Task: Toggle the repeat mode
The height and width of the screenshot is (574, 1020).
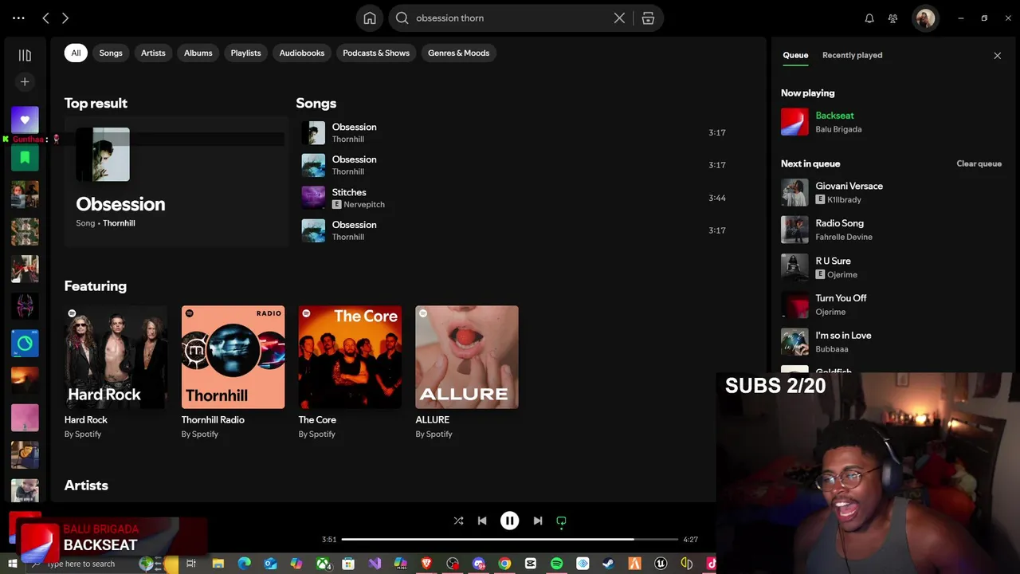Action: click(x=561, y=521)
